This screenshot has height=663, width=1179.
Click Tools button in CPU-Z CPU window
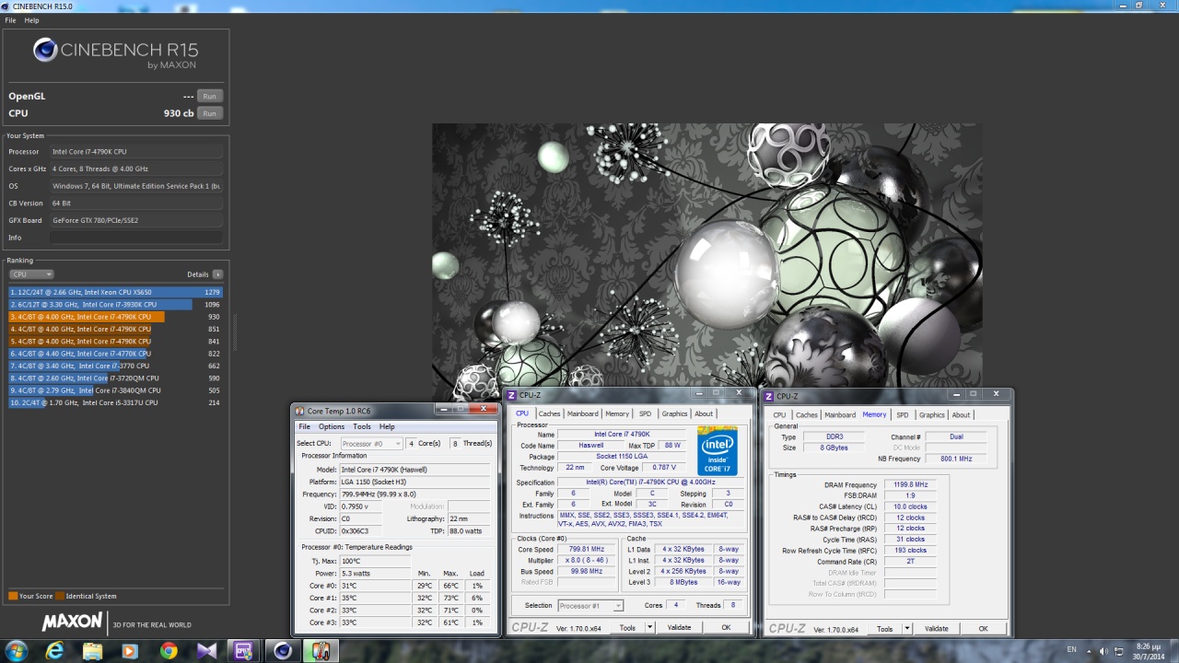[627, 627]
